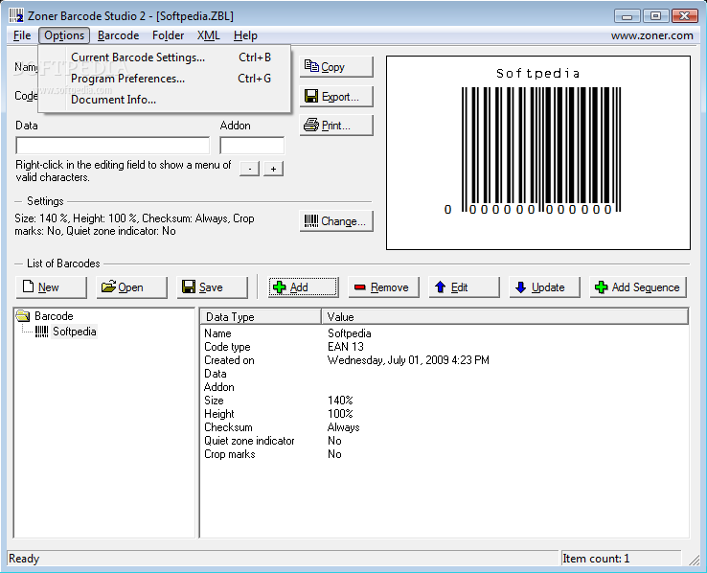Screen dimensions: 707x573
Task: Click the Add Sequence button label
Action: [646, 287]
